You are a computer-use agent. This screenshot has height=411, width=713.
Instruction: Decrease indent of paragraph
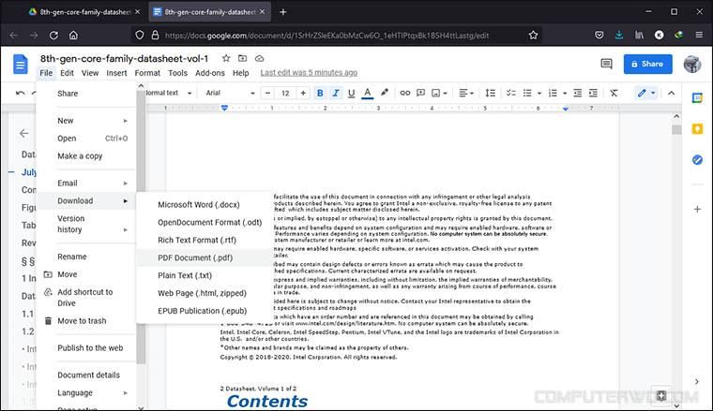(x=578, y=93)
